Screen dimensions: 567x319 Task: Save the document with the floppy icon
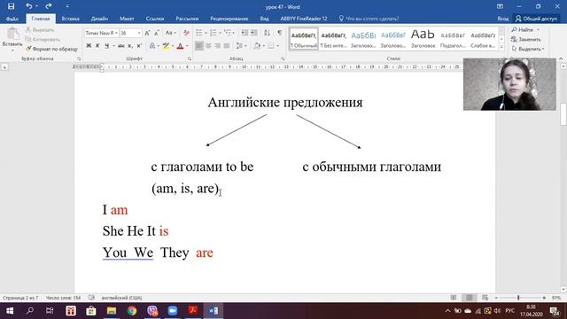pos(11,6)
